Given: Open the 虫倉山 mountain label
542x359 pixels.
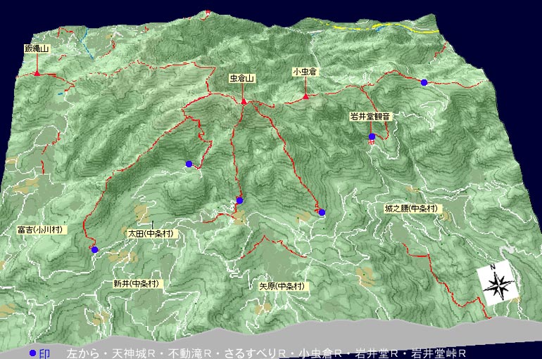Looking at the screenshot, I should (x=241, y=79).
